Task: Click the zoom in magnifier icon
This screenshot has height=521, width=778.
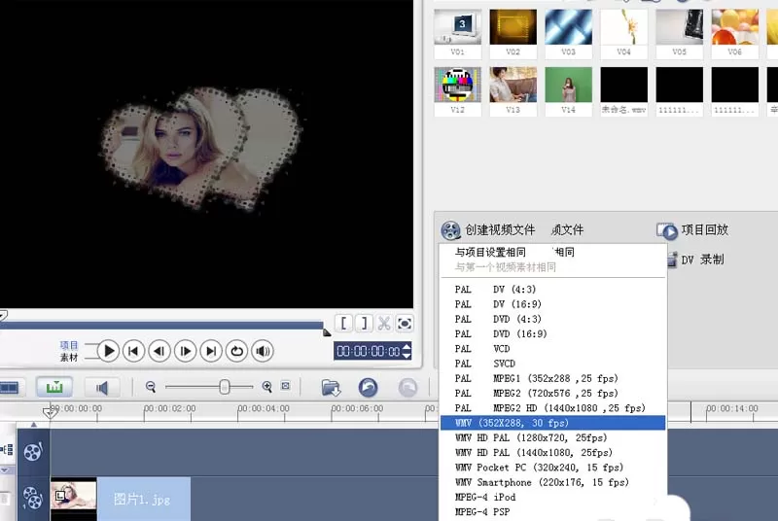Action: (x=266, y=387)
